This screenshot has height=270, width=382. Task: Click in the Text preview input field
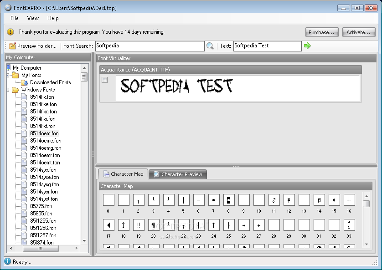click(x=267, y=46)
